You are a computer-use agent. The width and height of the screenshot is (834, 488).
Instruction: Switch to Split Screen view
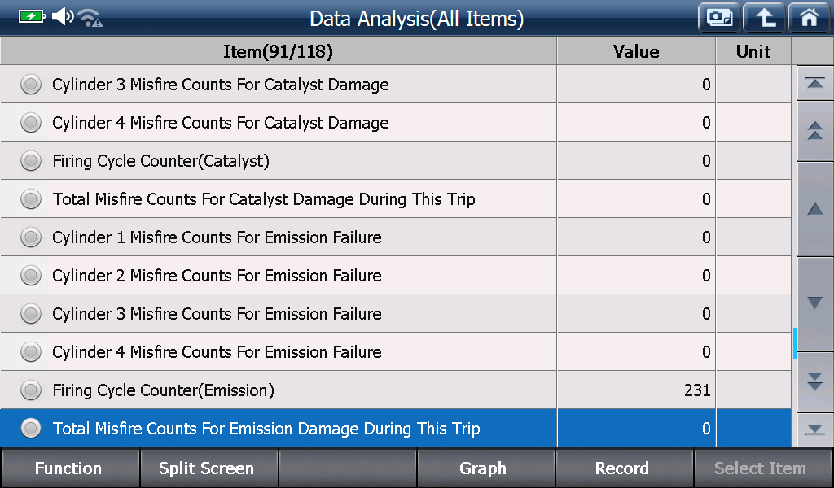point(208,468)
